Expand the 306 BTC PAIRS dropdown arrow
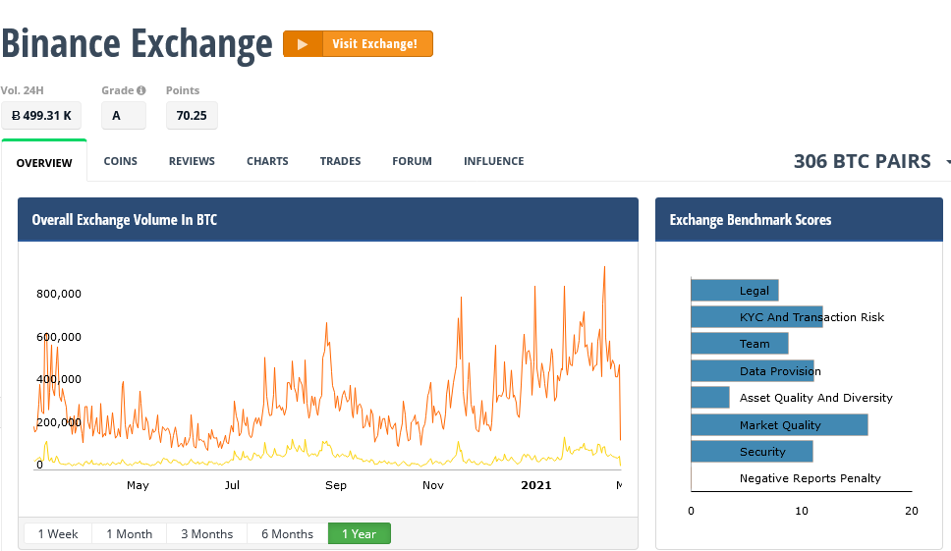This screenshot has height=551, width=951. point(948,162)
